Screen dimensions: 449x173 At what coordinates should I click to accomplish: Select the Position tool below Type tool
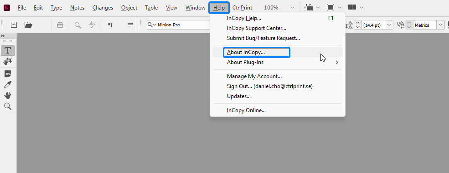pos(8,61)
